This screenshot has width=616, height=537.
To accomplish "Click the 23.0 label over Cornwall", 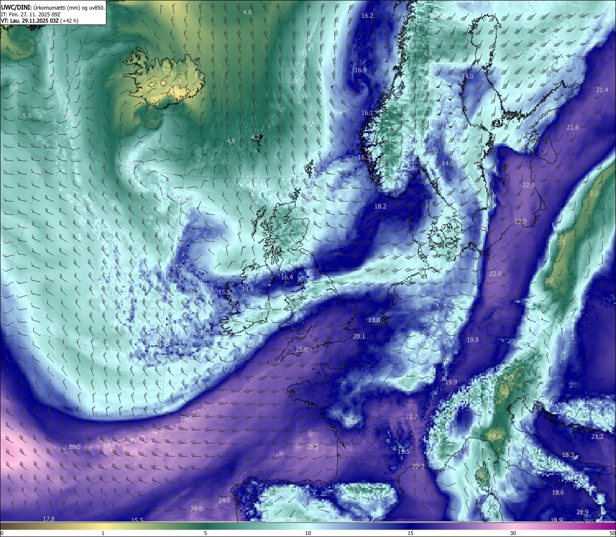I will click(x=301, y=349).
